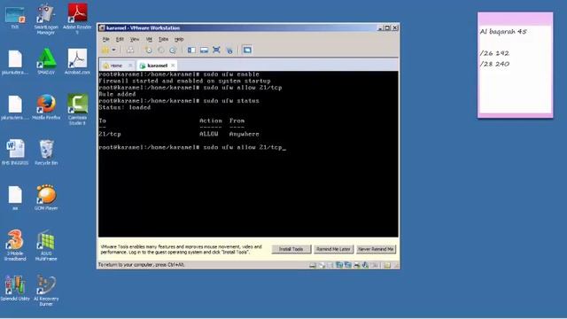The width and height of the screenshot is (567, 319).
Task: Open Mozilla Firefox desktop shortcut
Action: (46, 107)
